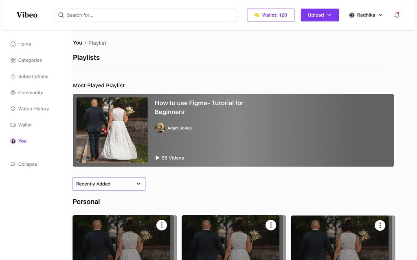Click the You breadcrumb link
Screen dimensions: 417x260
coord(77,43)
